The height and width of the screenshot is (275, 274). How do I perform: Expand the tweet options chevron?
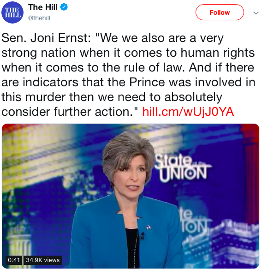pos(256,13)
